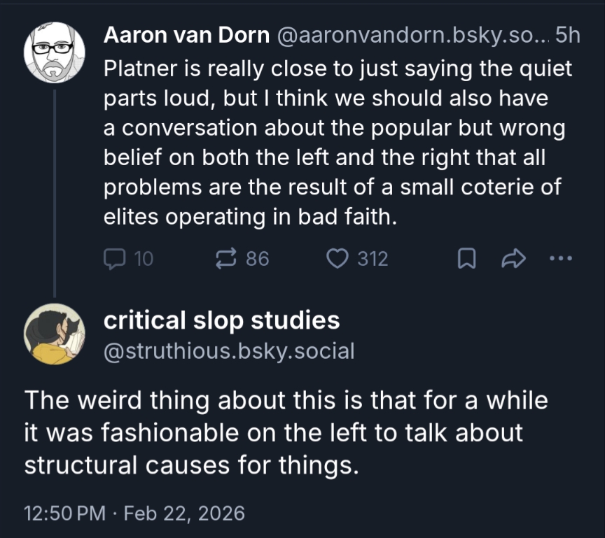The width and height of the screenshot is (605, 538).
Task: Click the repost count number 86
Action: coord(257,259)
